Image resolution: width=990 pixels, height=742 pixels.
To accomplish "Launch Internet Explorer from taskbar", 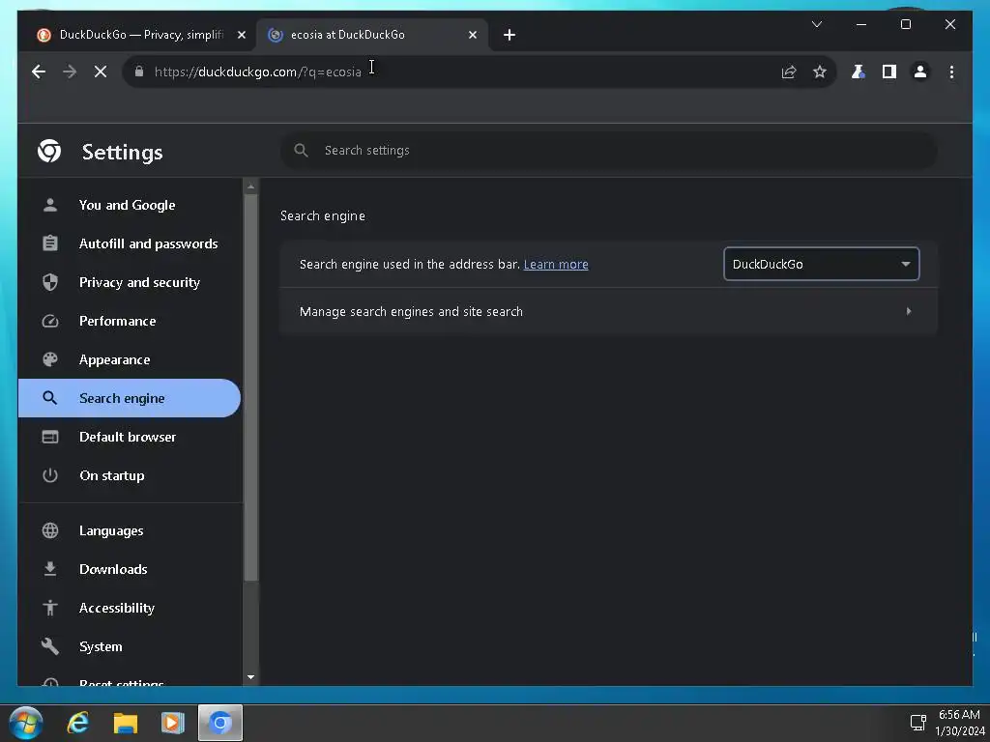I will 77,723.
